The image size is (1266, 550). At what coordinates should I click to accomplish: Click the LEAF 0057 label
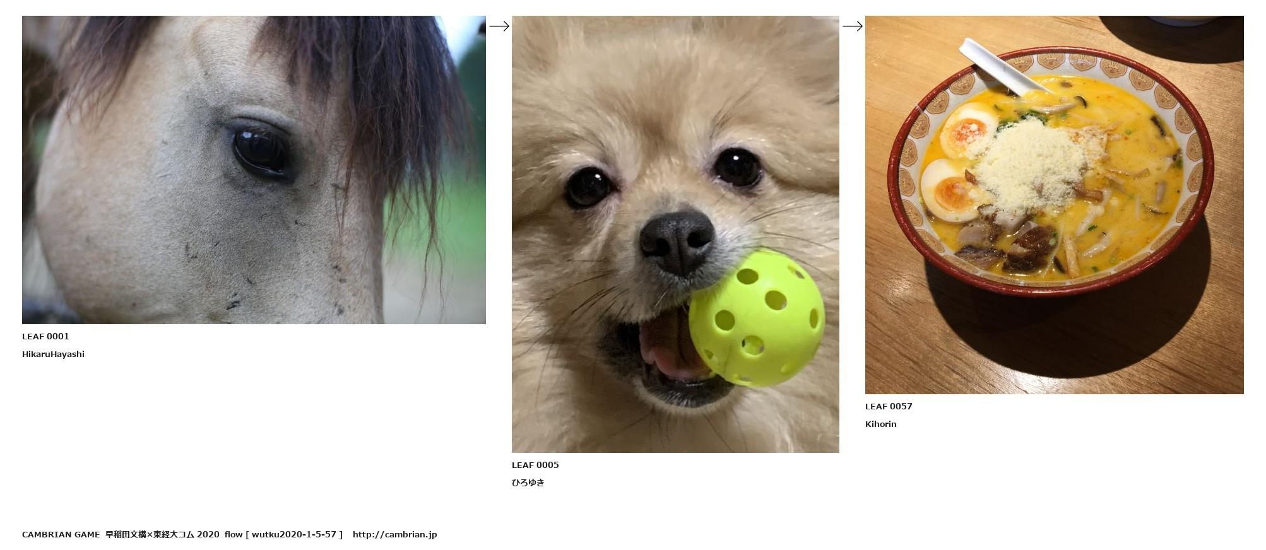coord(889,406)
